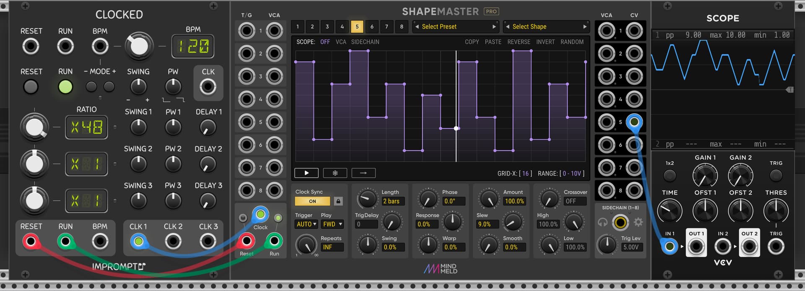Toggle the Scope TRIG button beside GAIN 2
805x291 pixels.
[x=776, y=176]
